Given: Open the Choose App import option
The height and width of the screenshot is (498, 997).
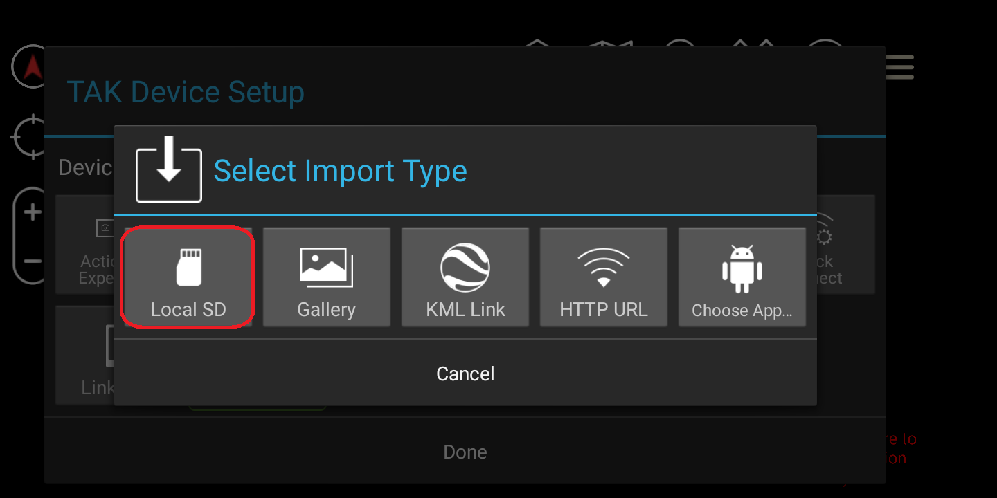Looking at the screenshot, I should [742, 277].
